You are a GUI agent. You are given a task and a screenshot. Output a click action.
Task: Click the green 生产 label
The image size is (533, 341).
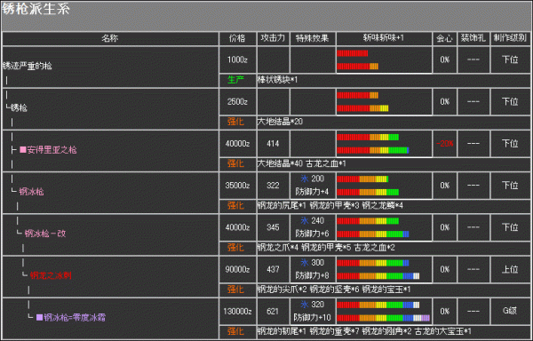(235, 80)
